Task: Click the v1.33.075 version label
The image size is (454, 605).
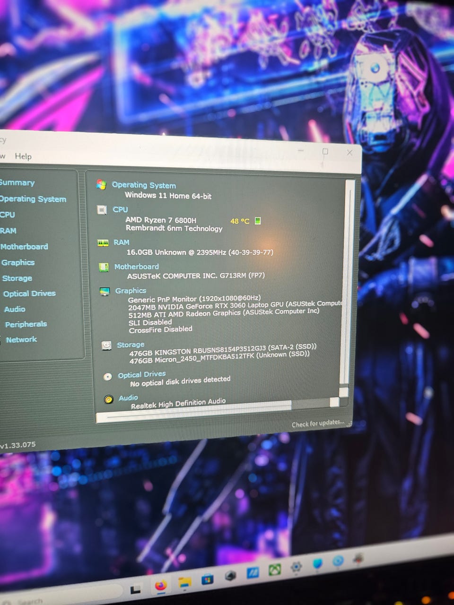Action: coord(18,445)
